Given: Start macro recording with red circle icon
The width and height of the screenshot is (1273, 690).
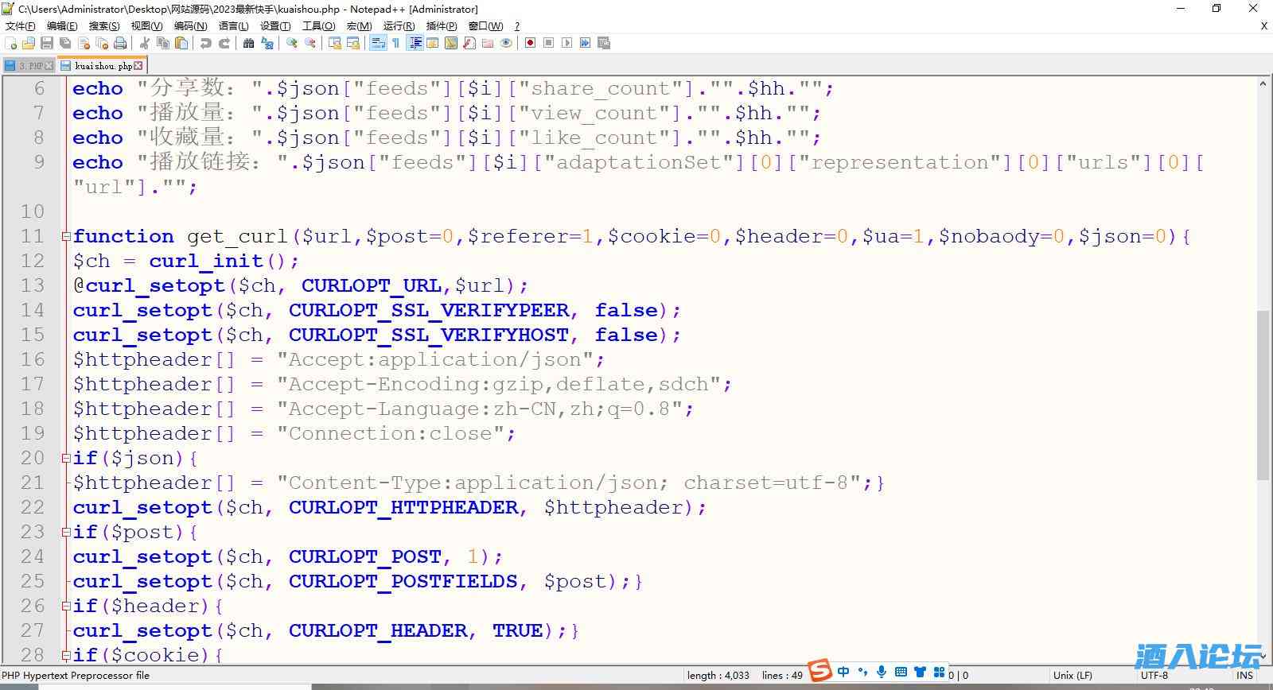Looking at the screenshot, I should 530,43.
